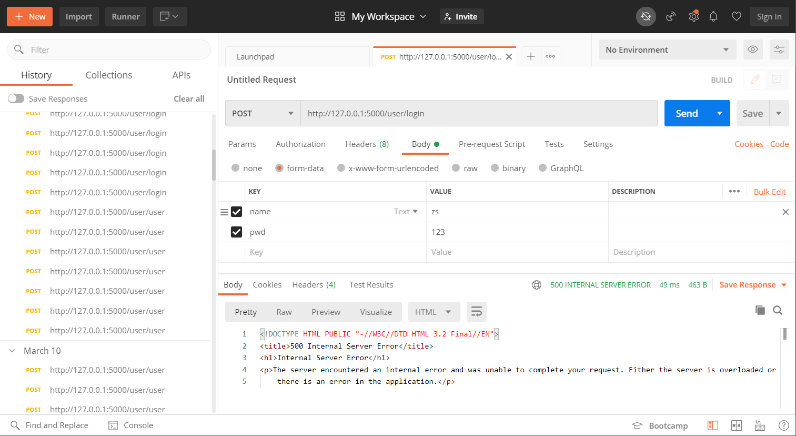The image size is (796, 436).
Task: Click the blue Send button
Action: pos(687,113)
